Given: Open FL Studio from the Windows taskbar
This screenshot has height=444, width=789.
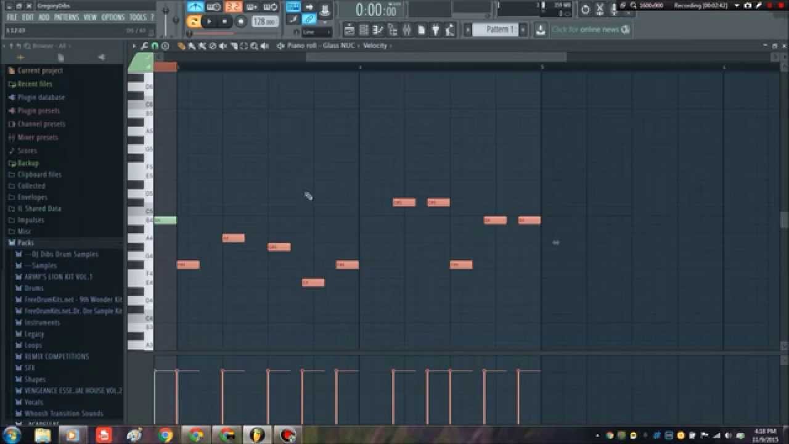Looking at the screenshot, I should [x=256, y=435].
